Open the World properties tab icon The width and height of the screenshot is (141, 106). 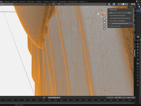138,56
